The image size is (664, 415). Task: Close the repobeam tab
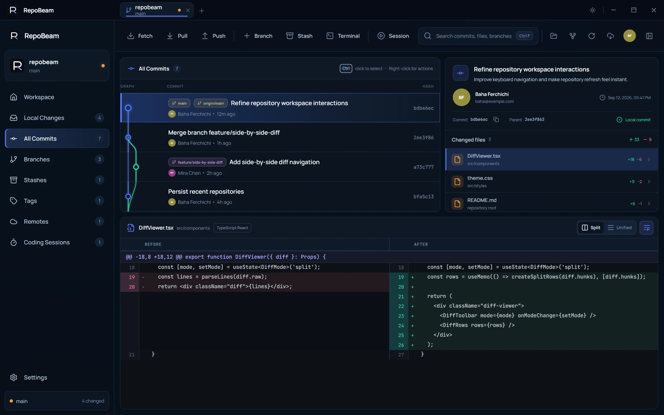click(188, 10)
